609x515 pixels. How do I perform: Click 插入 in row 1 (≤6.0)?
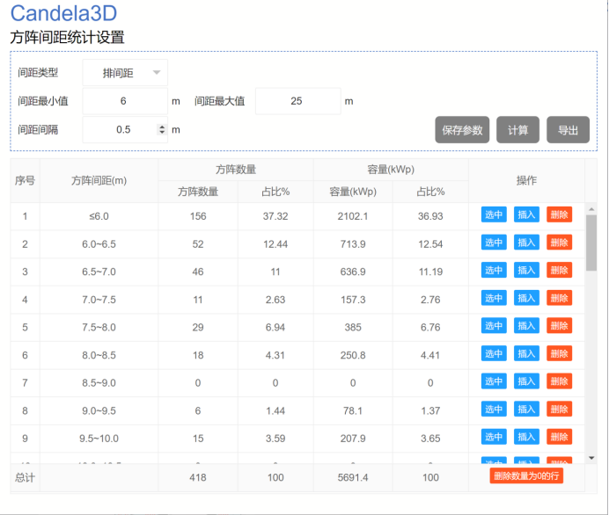(526, 214)
